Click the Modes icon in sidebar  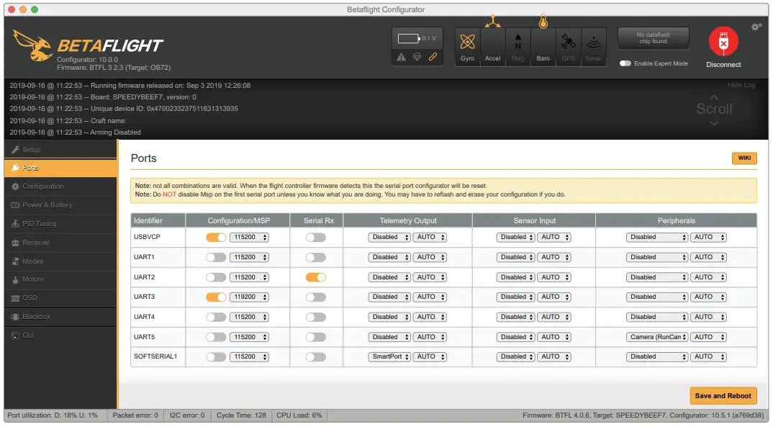(15, 261)
